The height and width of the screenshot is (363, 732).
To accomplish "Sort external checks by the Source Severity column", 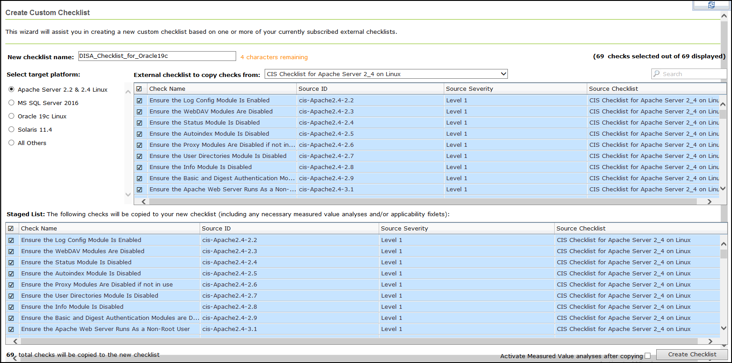I will (x=515, y=89).
